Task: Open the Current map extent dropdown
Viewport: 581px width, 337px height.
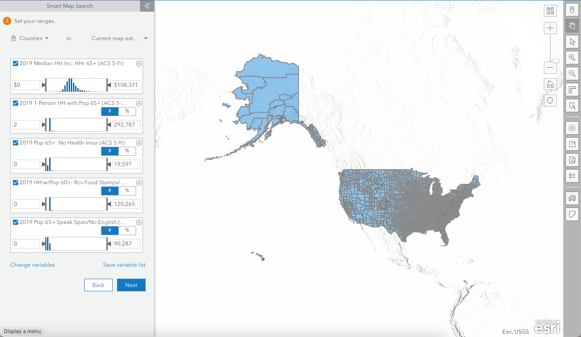Action: click(119, 38)
